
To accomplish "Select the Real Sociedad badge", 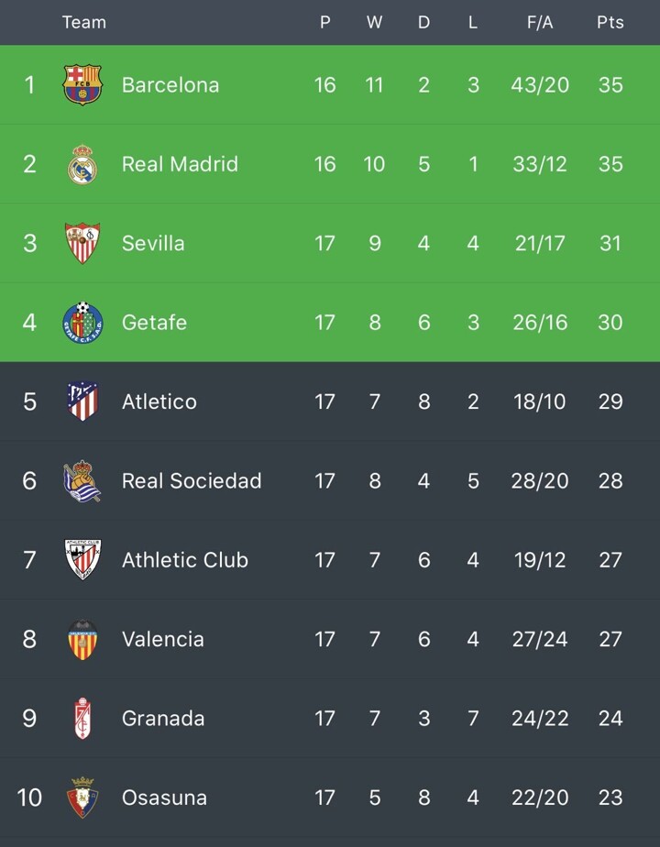I will tap(82, 481).
